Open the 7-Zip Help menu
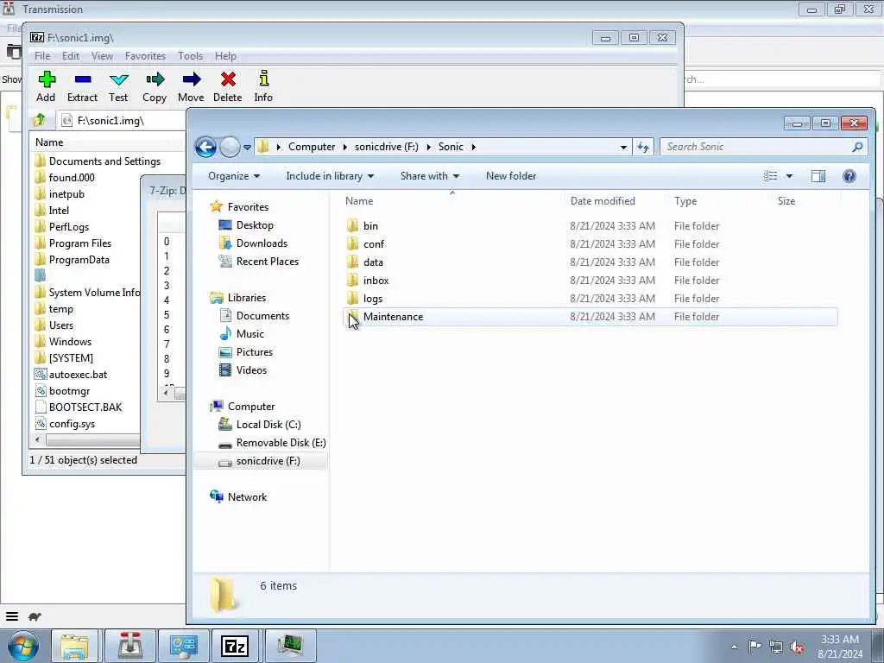Image resolution: width=884 pixels, height=663 pixels. (225, 56)
